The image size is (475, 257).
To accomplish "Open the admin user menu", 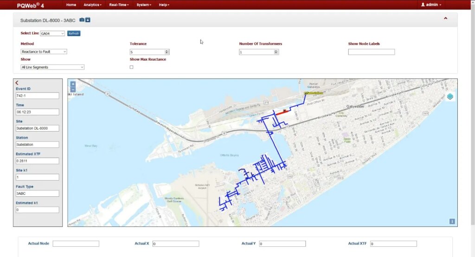I will pyautogui.click(x=431, y=5).
